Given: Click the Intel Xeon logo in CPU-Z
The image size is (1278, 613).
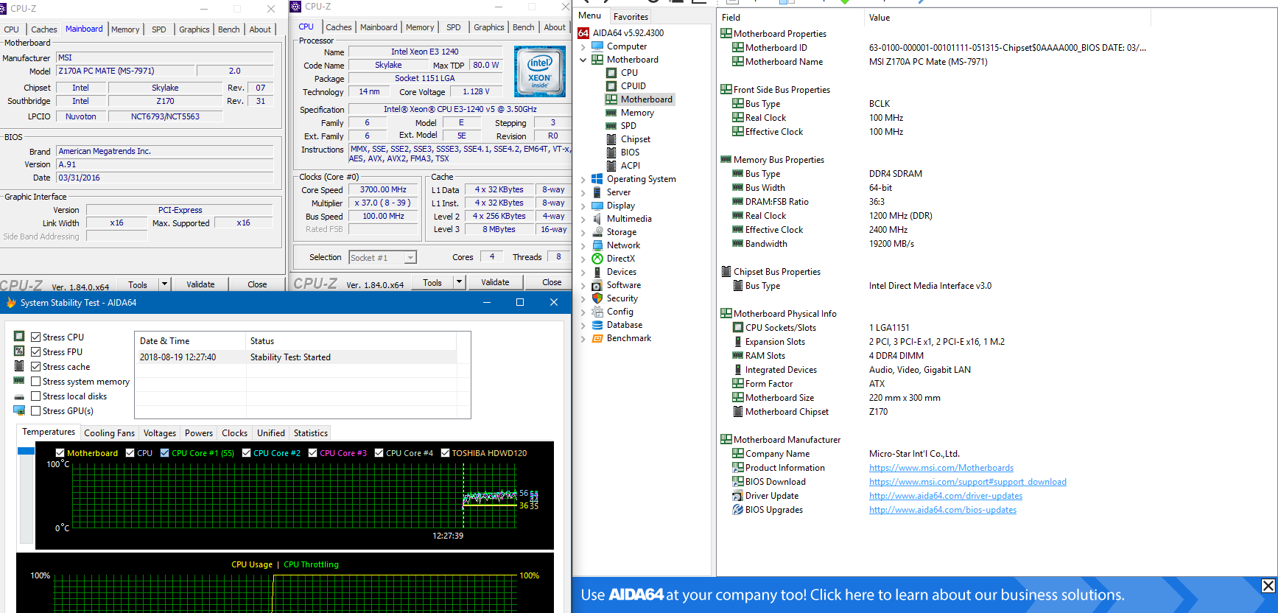Looking at the screenshot, I should pyautogui.click(x=540, y=71).
